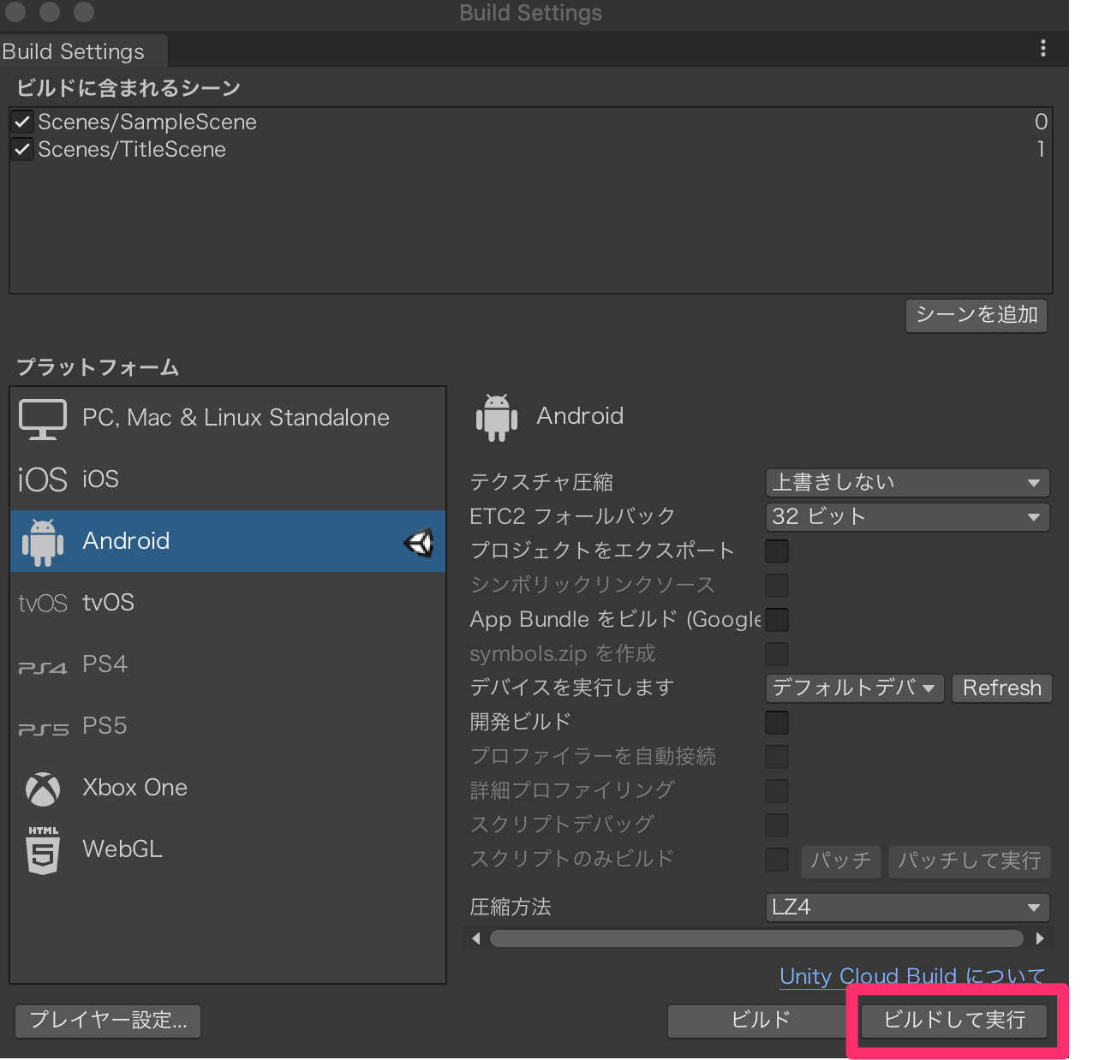Click プラットフォーム heading

coord(98,368)
